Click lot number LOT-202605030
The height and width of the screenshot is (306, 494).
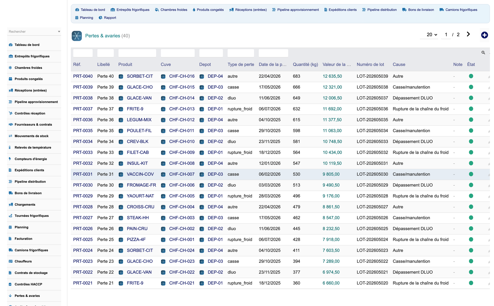coord(372,174)
